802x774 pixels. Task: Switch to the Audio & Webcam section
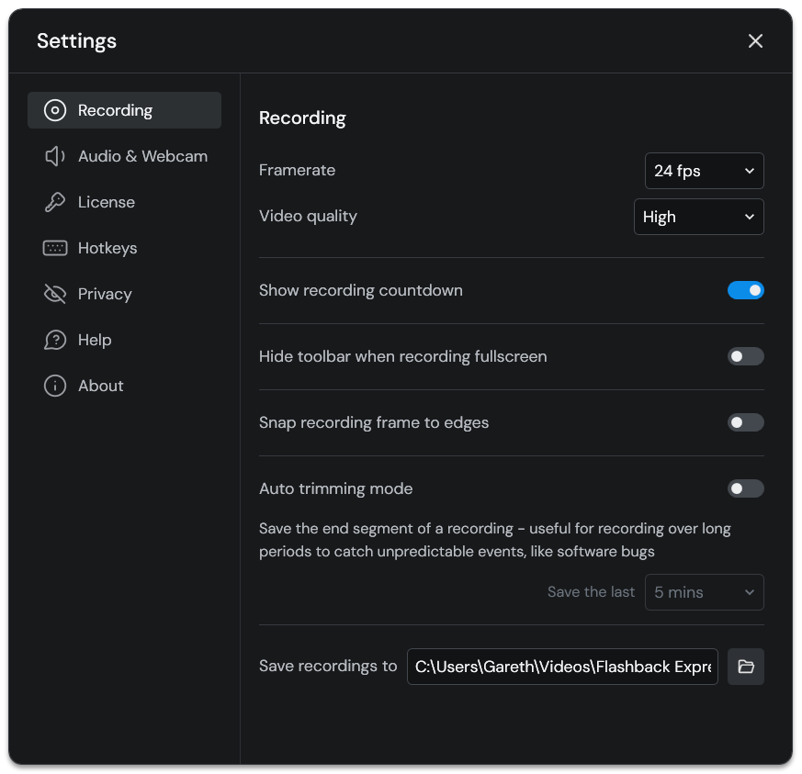point(142,156)
